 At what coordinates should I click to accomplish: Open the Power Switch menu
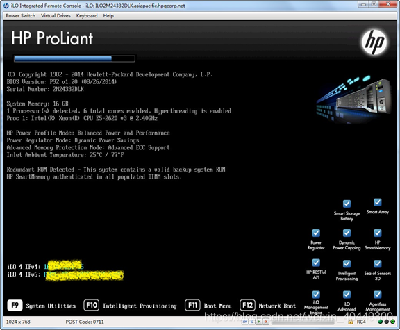pyautogui.click(x=20, y=15)
